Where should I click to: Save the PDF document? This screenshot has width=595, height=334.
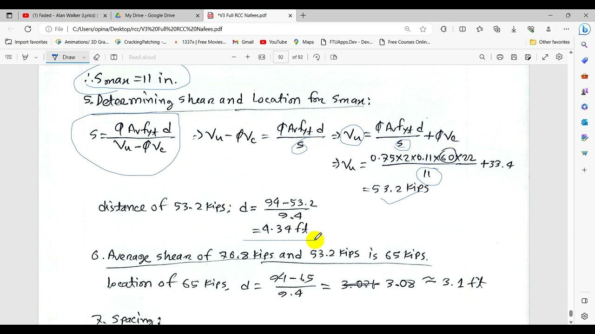(x=514, y=57)
